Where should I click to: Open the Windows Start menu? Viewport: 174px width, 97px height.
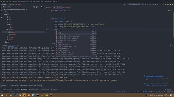[2, 95]
